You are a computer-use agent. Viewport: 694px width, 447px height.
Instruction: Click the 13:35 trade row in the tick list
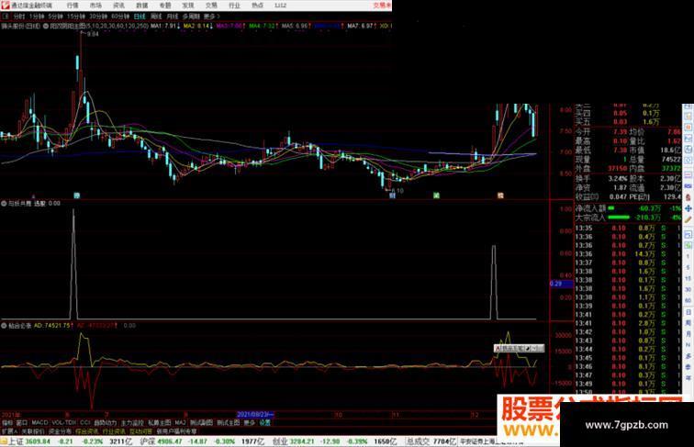[x=629, y=228]
